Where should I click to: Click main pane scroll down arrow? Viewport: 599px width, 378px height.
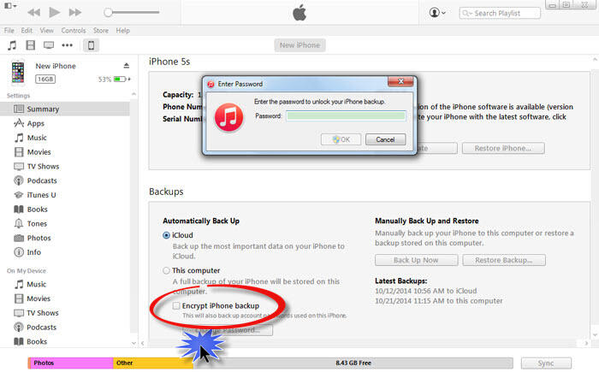(x=595, y=335)
